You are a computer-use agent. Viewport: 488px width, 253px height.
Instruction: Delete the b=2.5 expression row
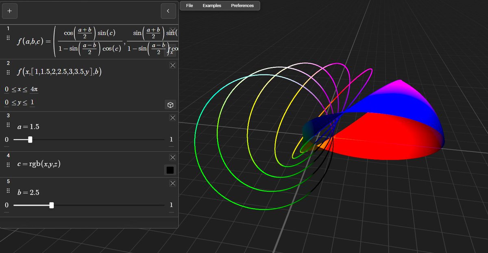[x=172, y=184]
